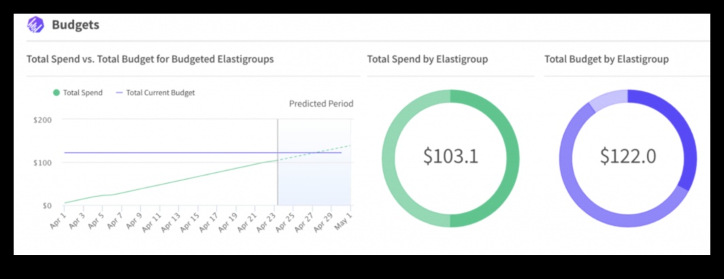Click the horizontal Total Current Budget line
The image size is (724, 279).
coord(170,153)
